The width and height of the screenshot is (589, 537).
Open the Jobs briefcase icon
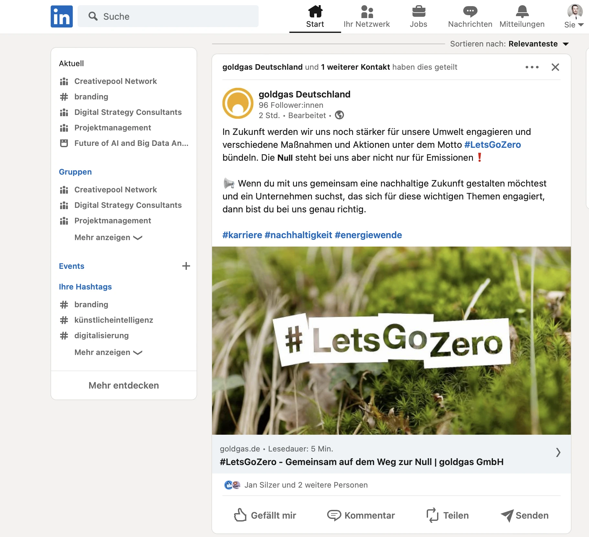pos(418,12)
